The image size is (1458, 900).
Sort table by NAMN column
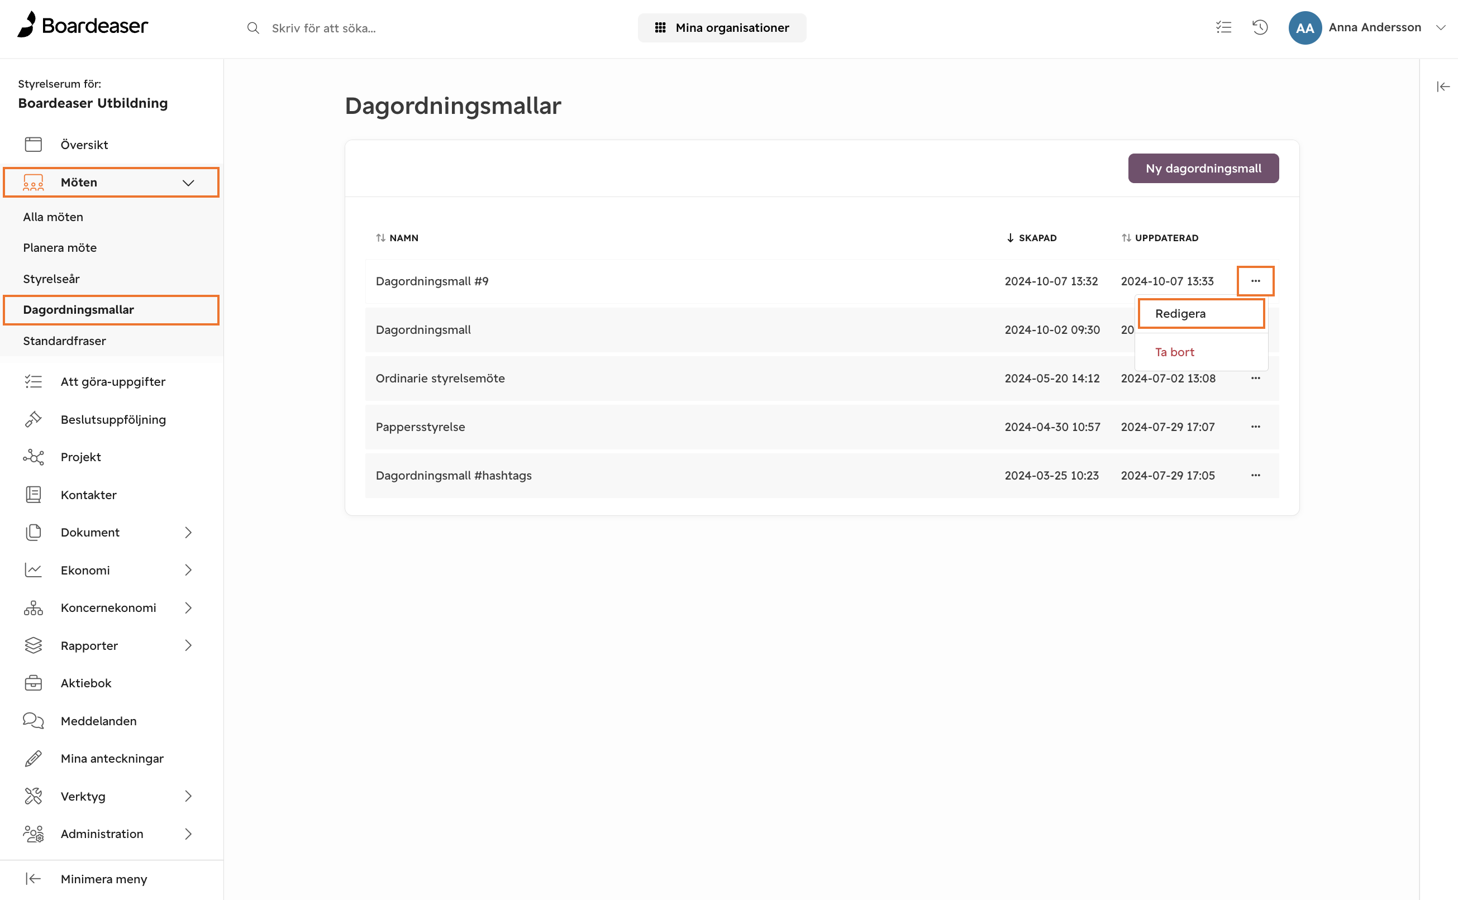click(x=397, y=237)
